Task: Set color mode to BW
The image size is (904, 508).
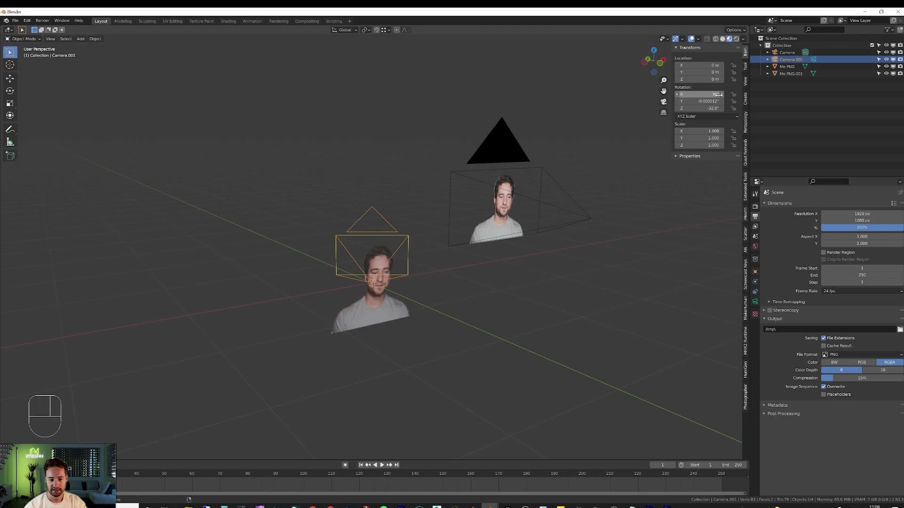Action: (x=834, y=363)
